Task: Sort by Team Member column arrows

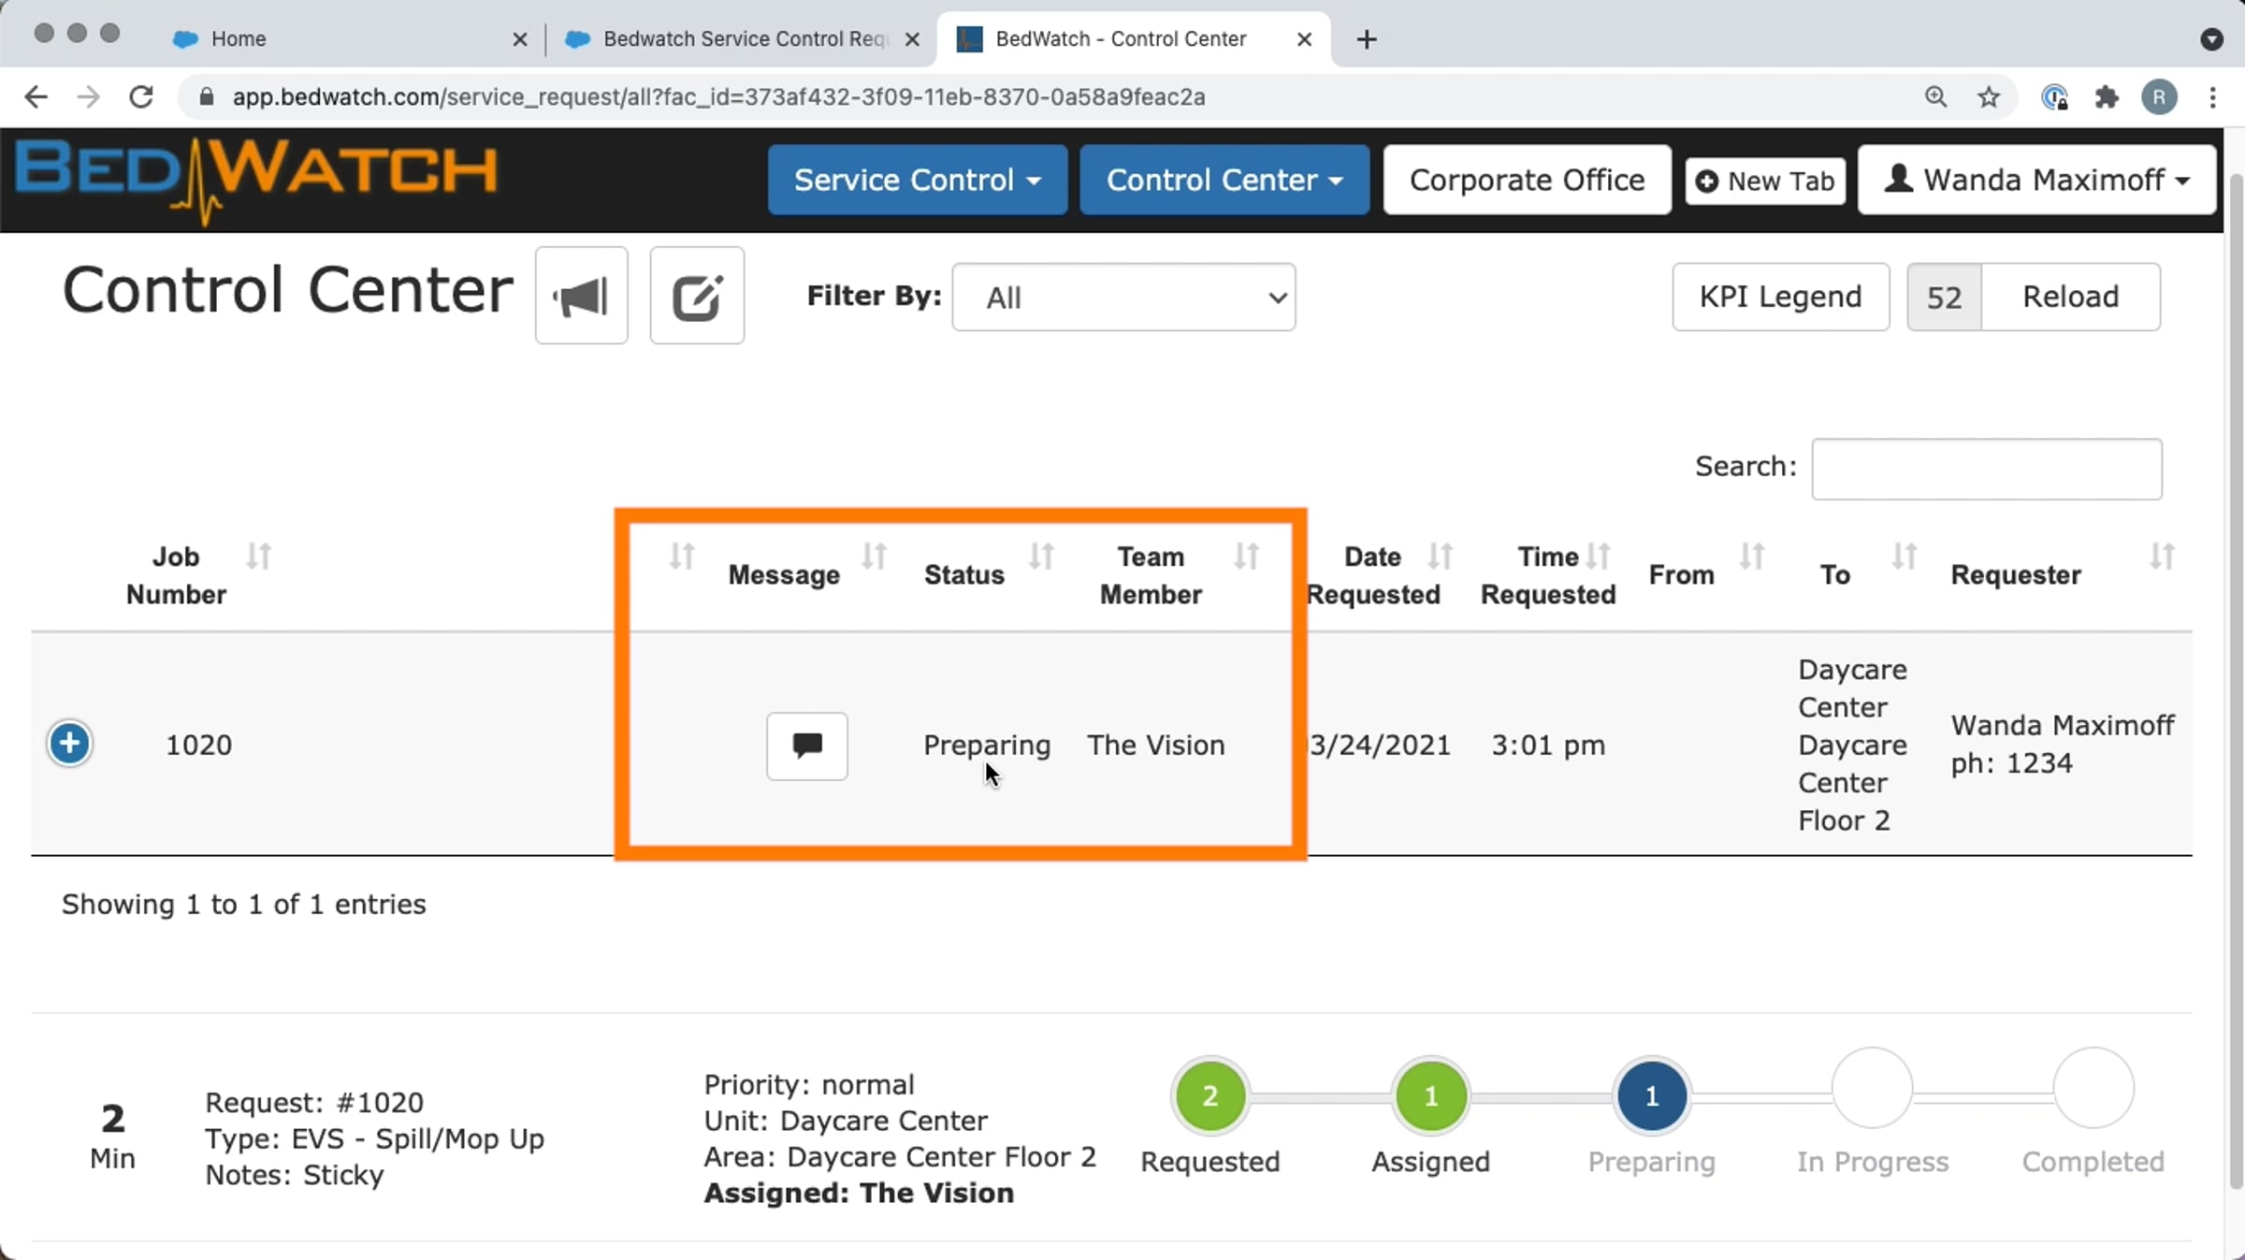Action: pyautogui.click(x=1246, y=556)
